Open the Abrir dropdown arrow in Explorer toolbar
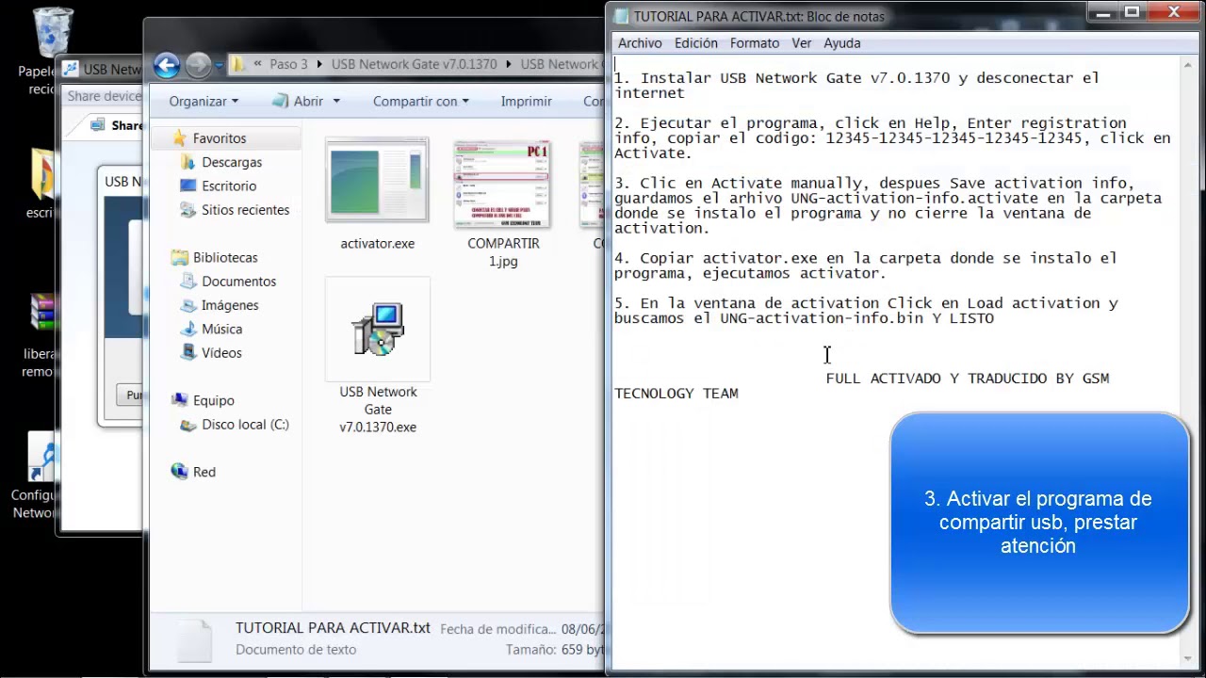This screenshot has width=1206, height=678. pos(336,102)
